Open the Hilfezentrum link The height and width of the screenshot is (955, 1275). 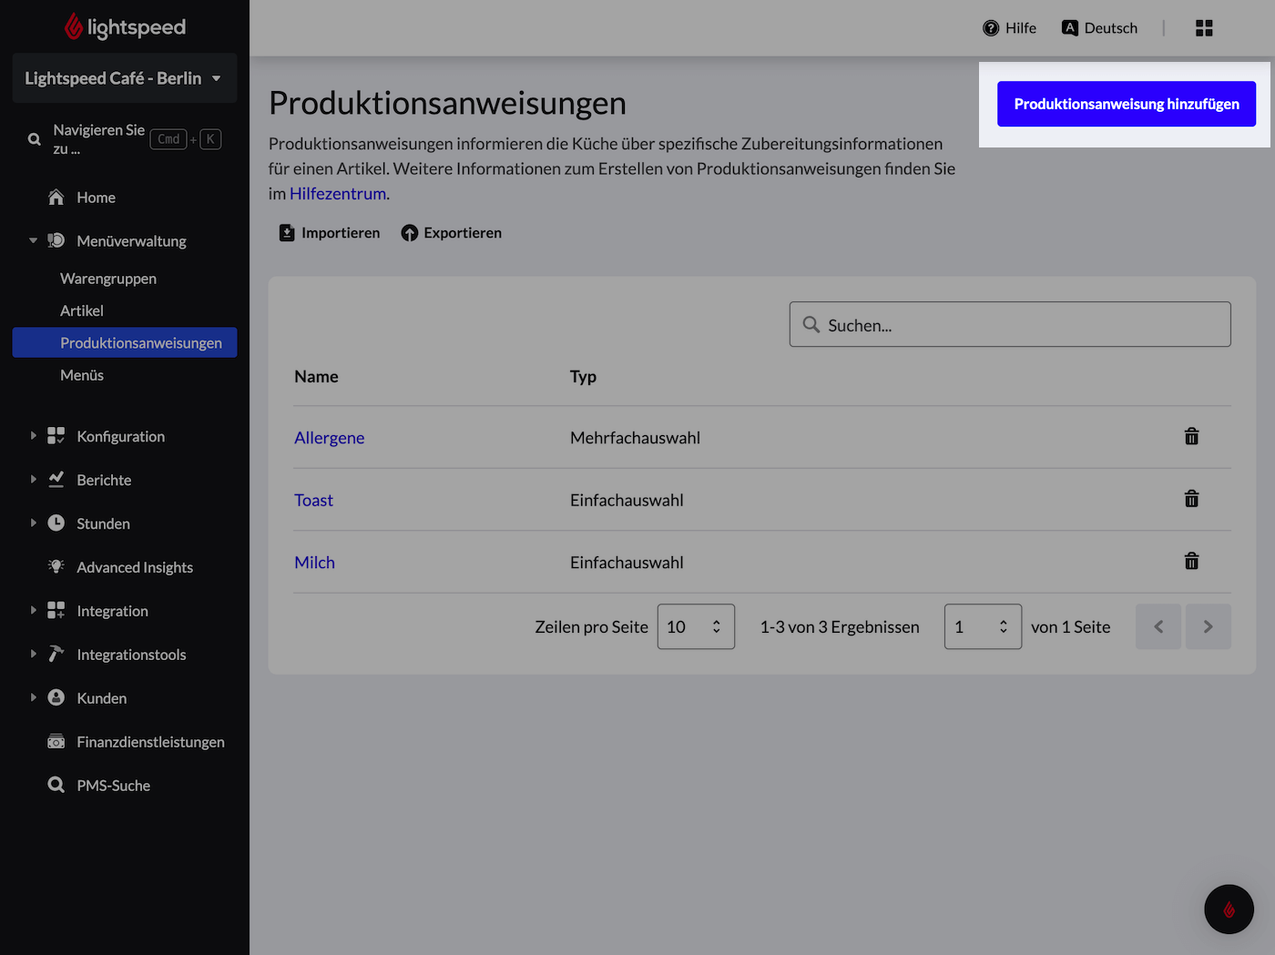338,194
